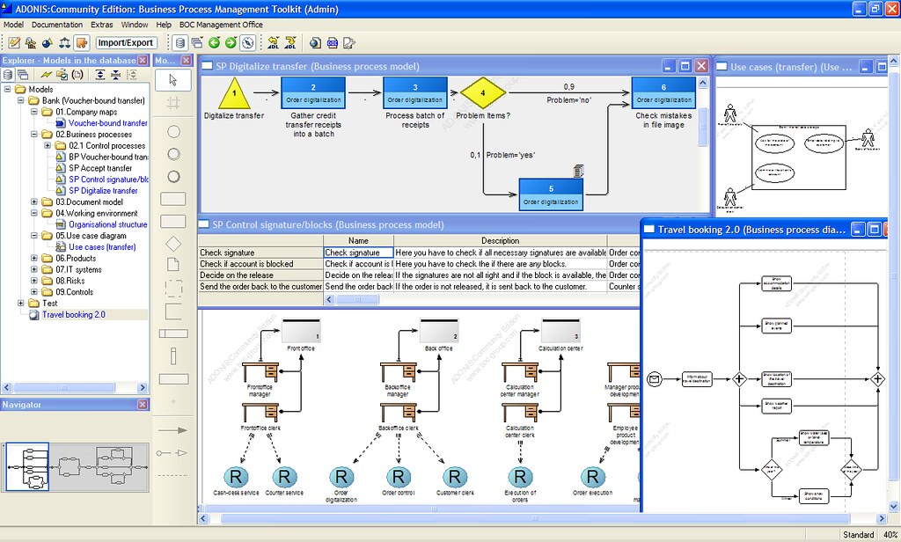Click the Navigator model overview thumbnail
Screen dimensions: 901x542
click(x=77, y=466)
